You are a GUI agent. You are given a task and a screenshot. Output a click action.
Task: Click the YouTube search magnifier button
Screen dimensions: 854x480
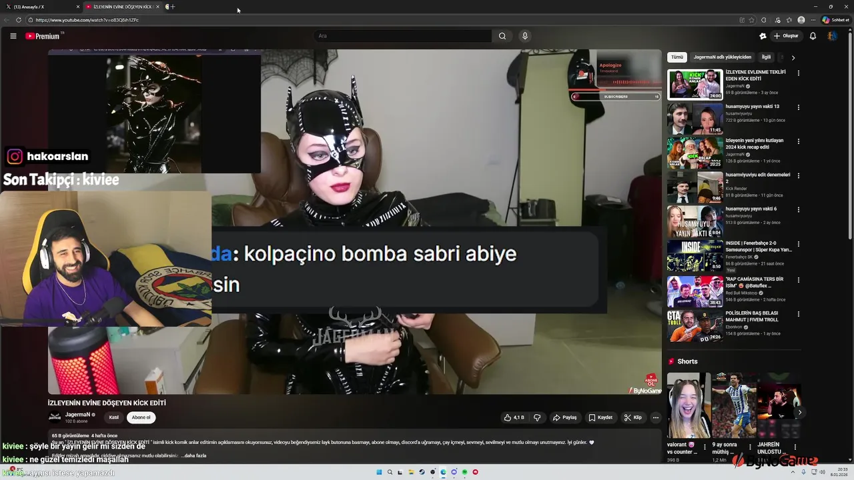point(502,36)
